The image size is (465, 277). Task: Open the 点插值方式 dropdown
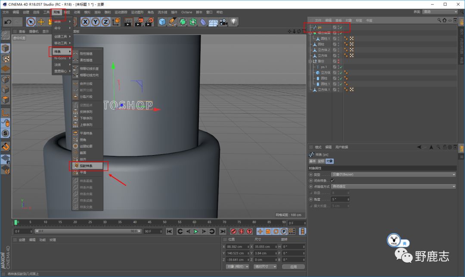[394, 187]
